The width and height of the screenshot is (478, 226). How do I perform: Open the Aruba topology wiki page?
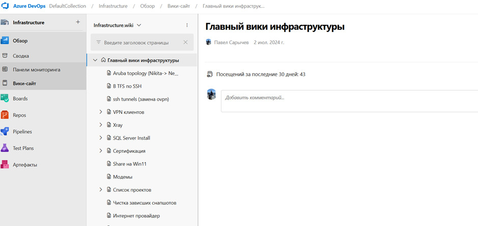coord(146,73)
